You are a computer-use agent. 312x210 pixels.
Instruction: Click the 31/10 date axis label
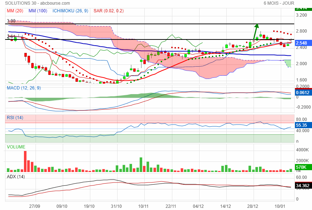click(x=116, y=206)
